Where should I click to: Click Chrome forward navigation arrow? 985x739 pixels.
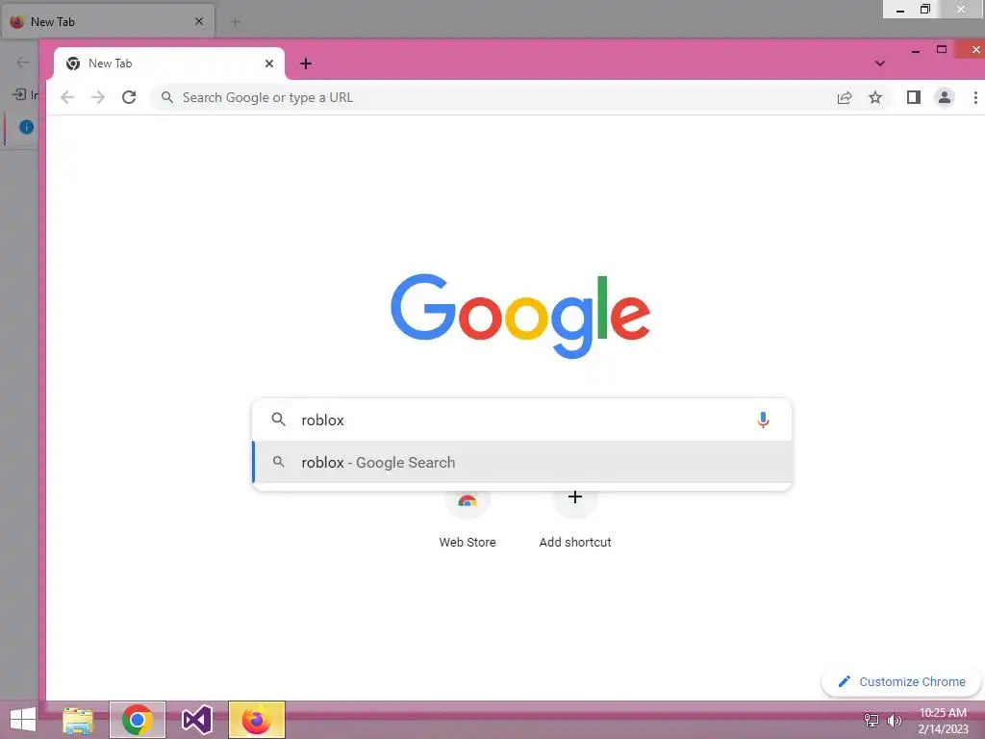point(98,97)
